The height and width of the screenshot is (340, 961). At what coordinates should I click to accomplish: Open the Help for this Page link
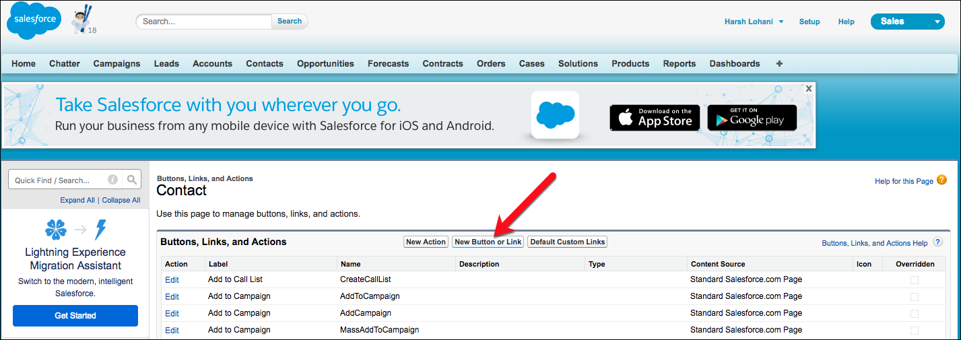[904, 181]
